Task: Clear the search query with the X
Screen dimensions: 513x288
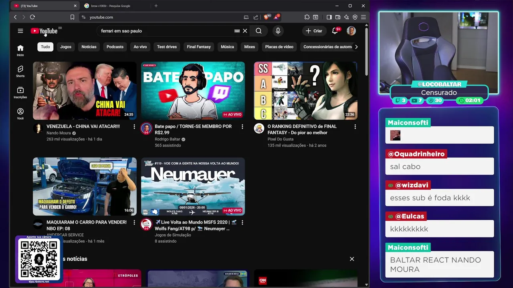Action: click(x=245, y=31)
